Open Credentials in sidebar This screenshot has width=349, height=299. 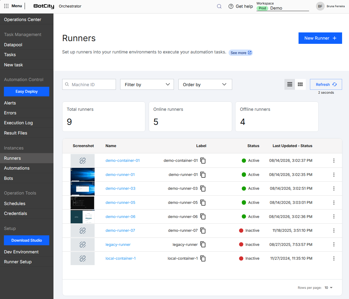(15, 213)
